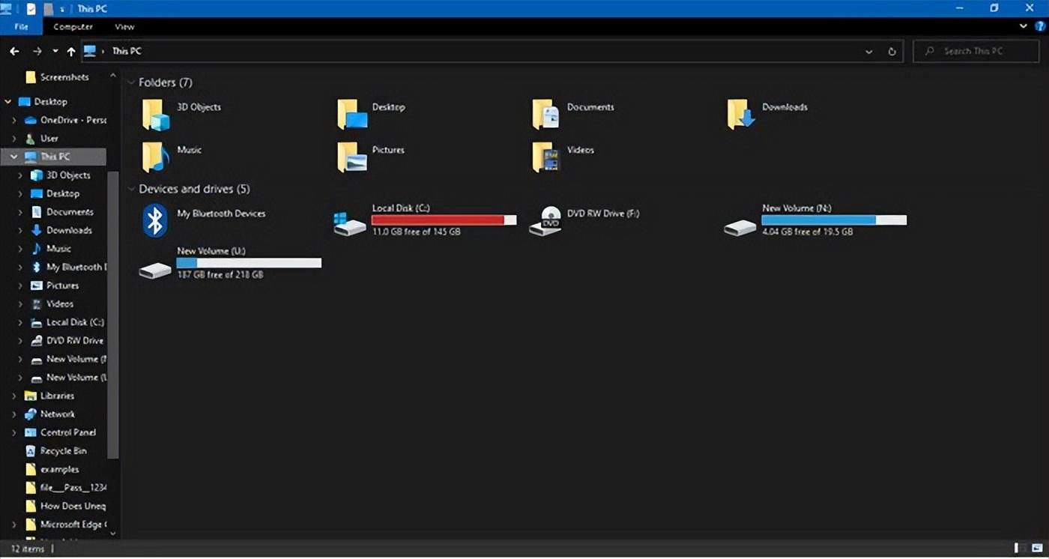The width and height of the screenshot is (1049, 559).
Task: Select Libraries in the navigation pane
Action: (x=49, y=396)
